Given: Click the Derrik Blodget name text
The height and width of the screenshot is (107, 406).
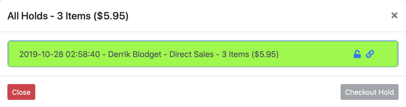Looking at the screenshot, I should pyautogui.click(x=135, y=54).
